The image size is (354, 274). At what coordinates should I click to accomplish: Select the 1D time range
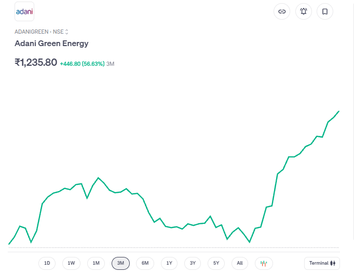tap(47, 263)
